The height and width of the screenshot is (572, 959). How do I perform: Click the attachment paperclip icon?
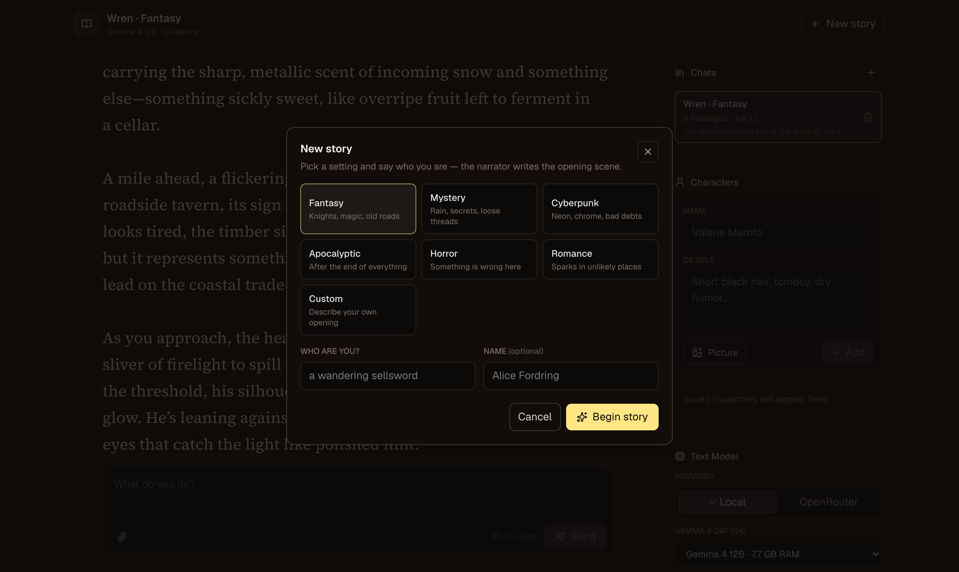(x=122, y=536)
